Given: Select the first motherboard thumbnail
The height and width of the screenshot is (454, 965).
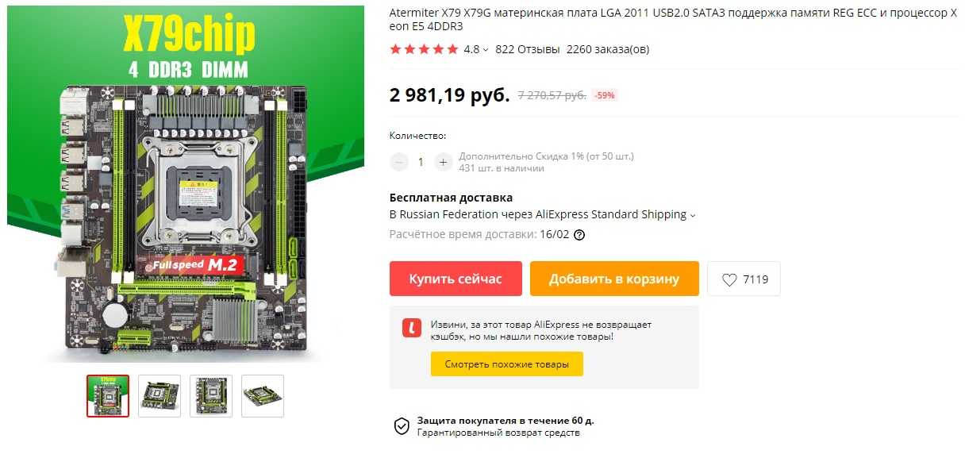Looking at the screenshot, I should coord(108,396).
